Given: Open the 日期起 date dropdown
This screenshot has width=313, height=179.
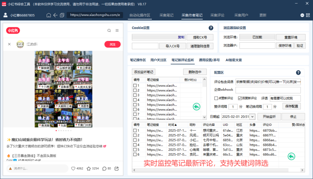Looking at the screenshot, I should 252,116.
